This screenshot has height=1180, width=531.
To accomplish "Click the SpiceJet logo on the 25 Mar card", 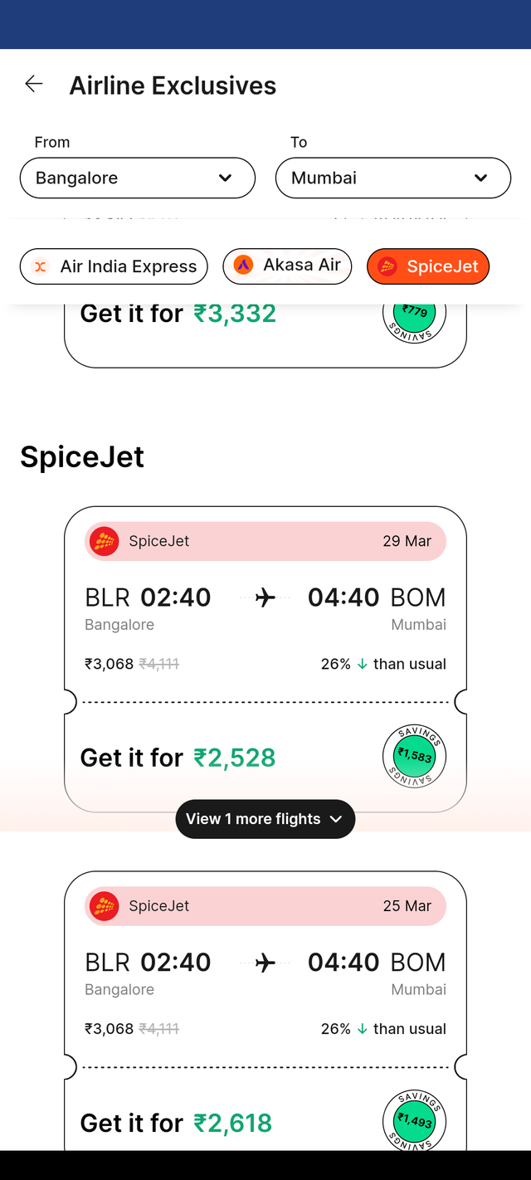I will pos(104,906).
